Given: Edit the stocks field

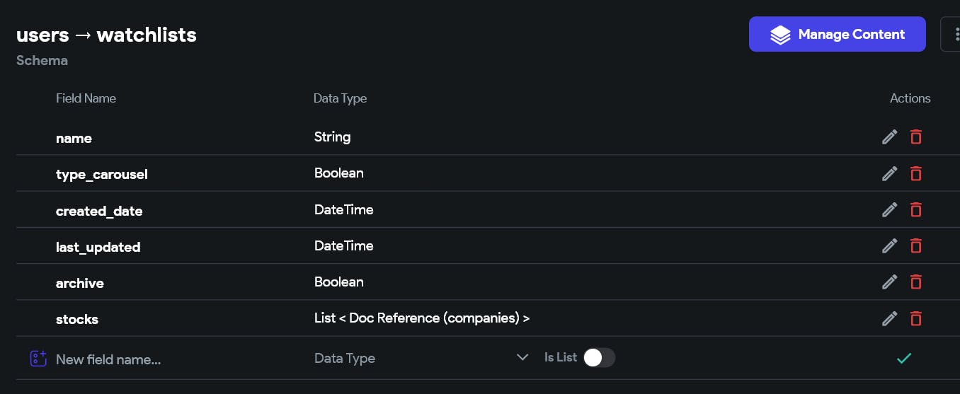Looking at the screenshot, I should tap(890, 318).
